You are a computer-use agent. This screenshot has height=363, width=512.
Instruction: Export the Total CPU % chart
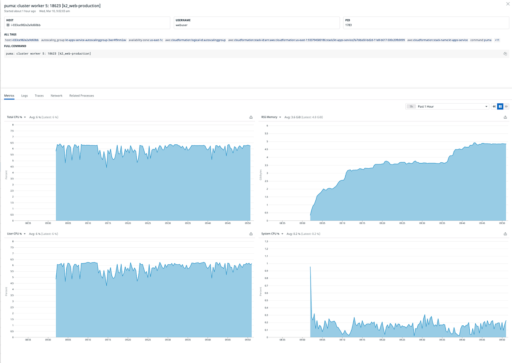click(250, 117)
